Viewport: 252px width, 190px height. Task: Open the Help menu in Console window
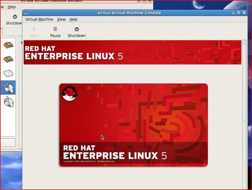pos(74,19)
